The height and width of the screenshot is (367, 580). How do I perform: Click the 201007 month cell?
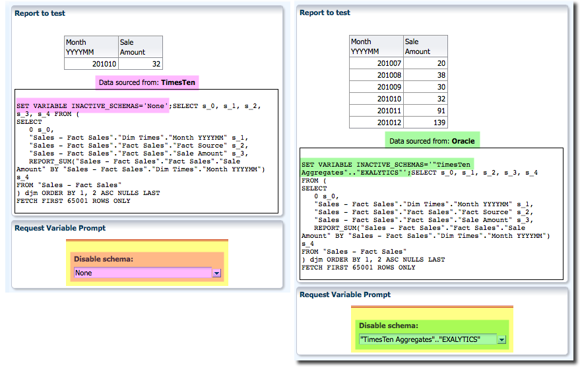click(x=375, y=63)
